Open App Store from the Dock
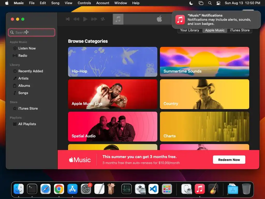The width and height of the screenshot is (265, 199). click(72, 189)
